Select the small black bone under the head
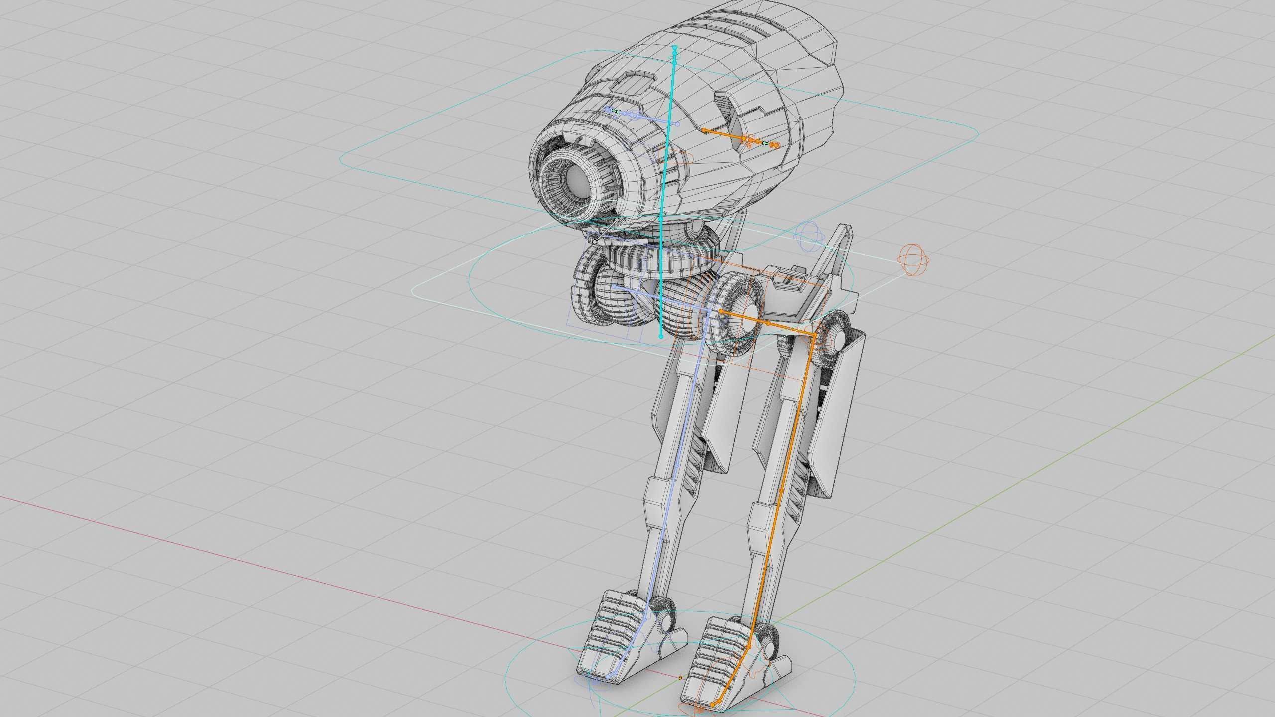This screenshot has width=1275, height=717. coord(605,231)
